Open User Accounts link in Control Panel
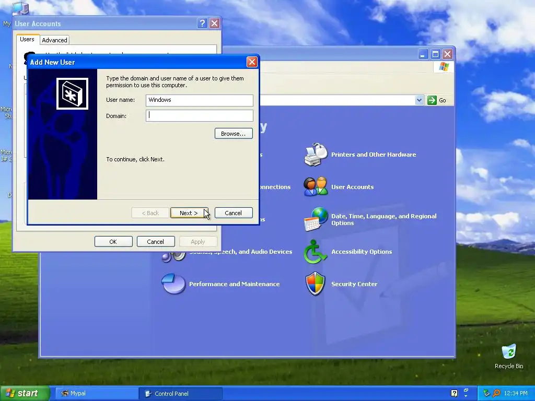Image resolution: width=535 pixels, height=401 pixels. tap(353, 187)
